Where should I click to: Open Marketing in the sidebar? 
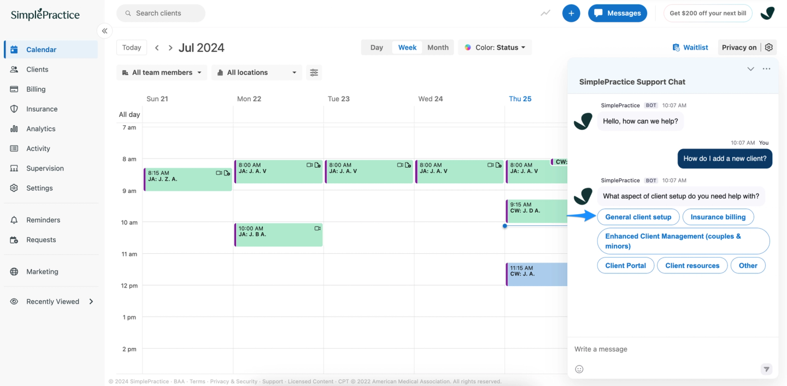pos(51,271)
